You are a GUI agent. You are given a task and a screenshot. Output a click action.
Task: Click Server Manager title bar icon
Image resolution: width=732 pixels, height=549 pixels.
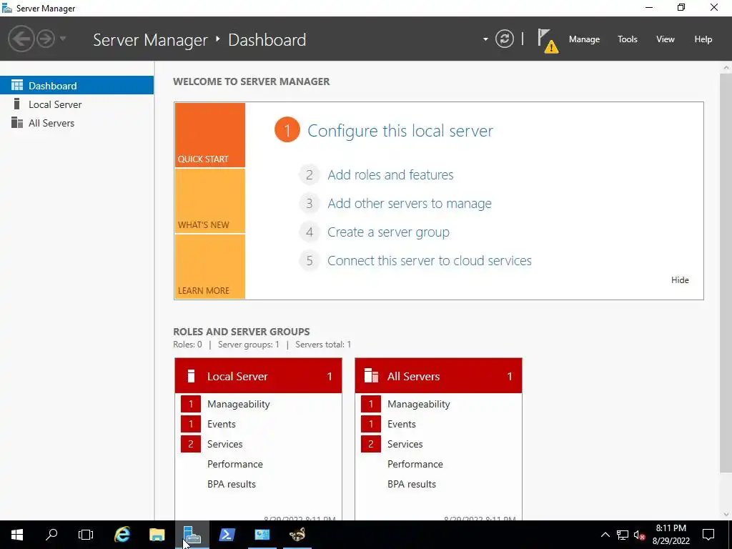click(x=7, y=8)
